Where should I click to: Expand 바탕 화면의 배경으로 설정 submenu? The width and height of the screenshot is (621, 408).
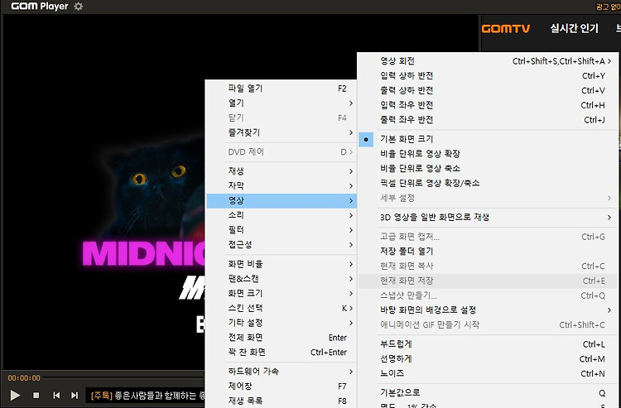[x=488, y=310]
